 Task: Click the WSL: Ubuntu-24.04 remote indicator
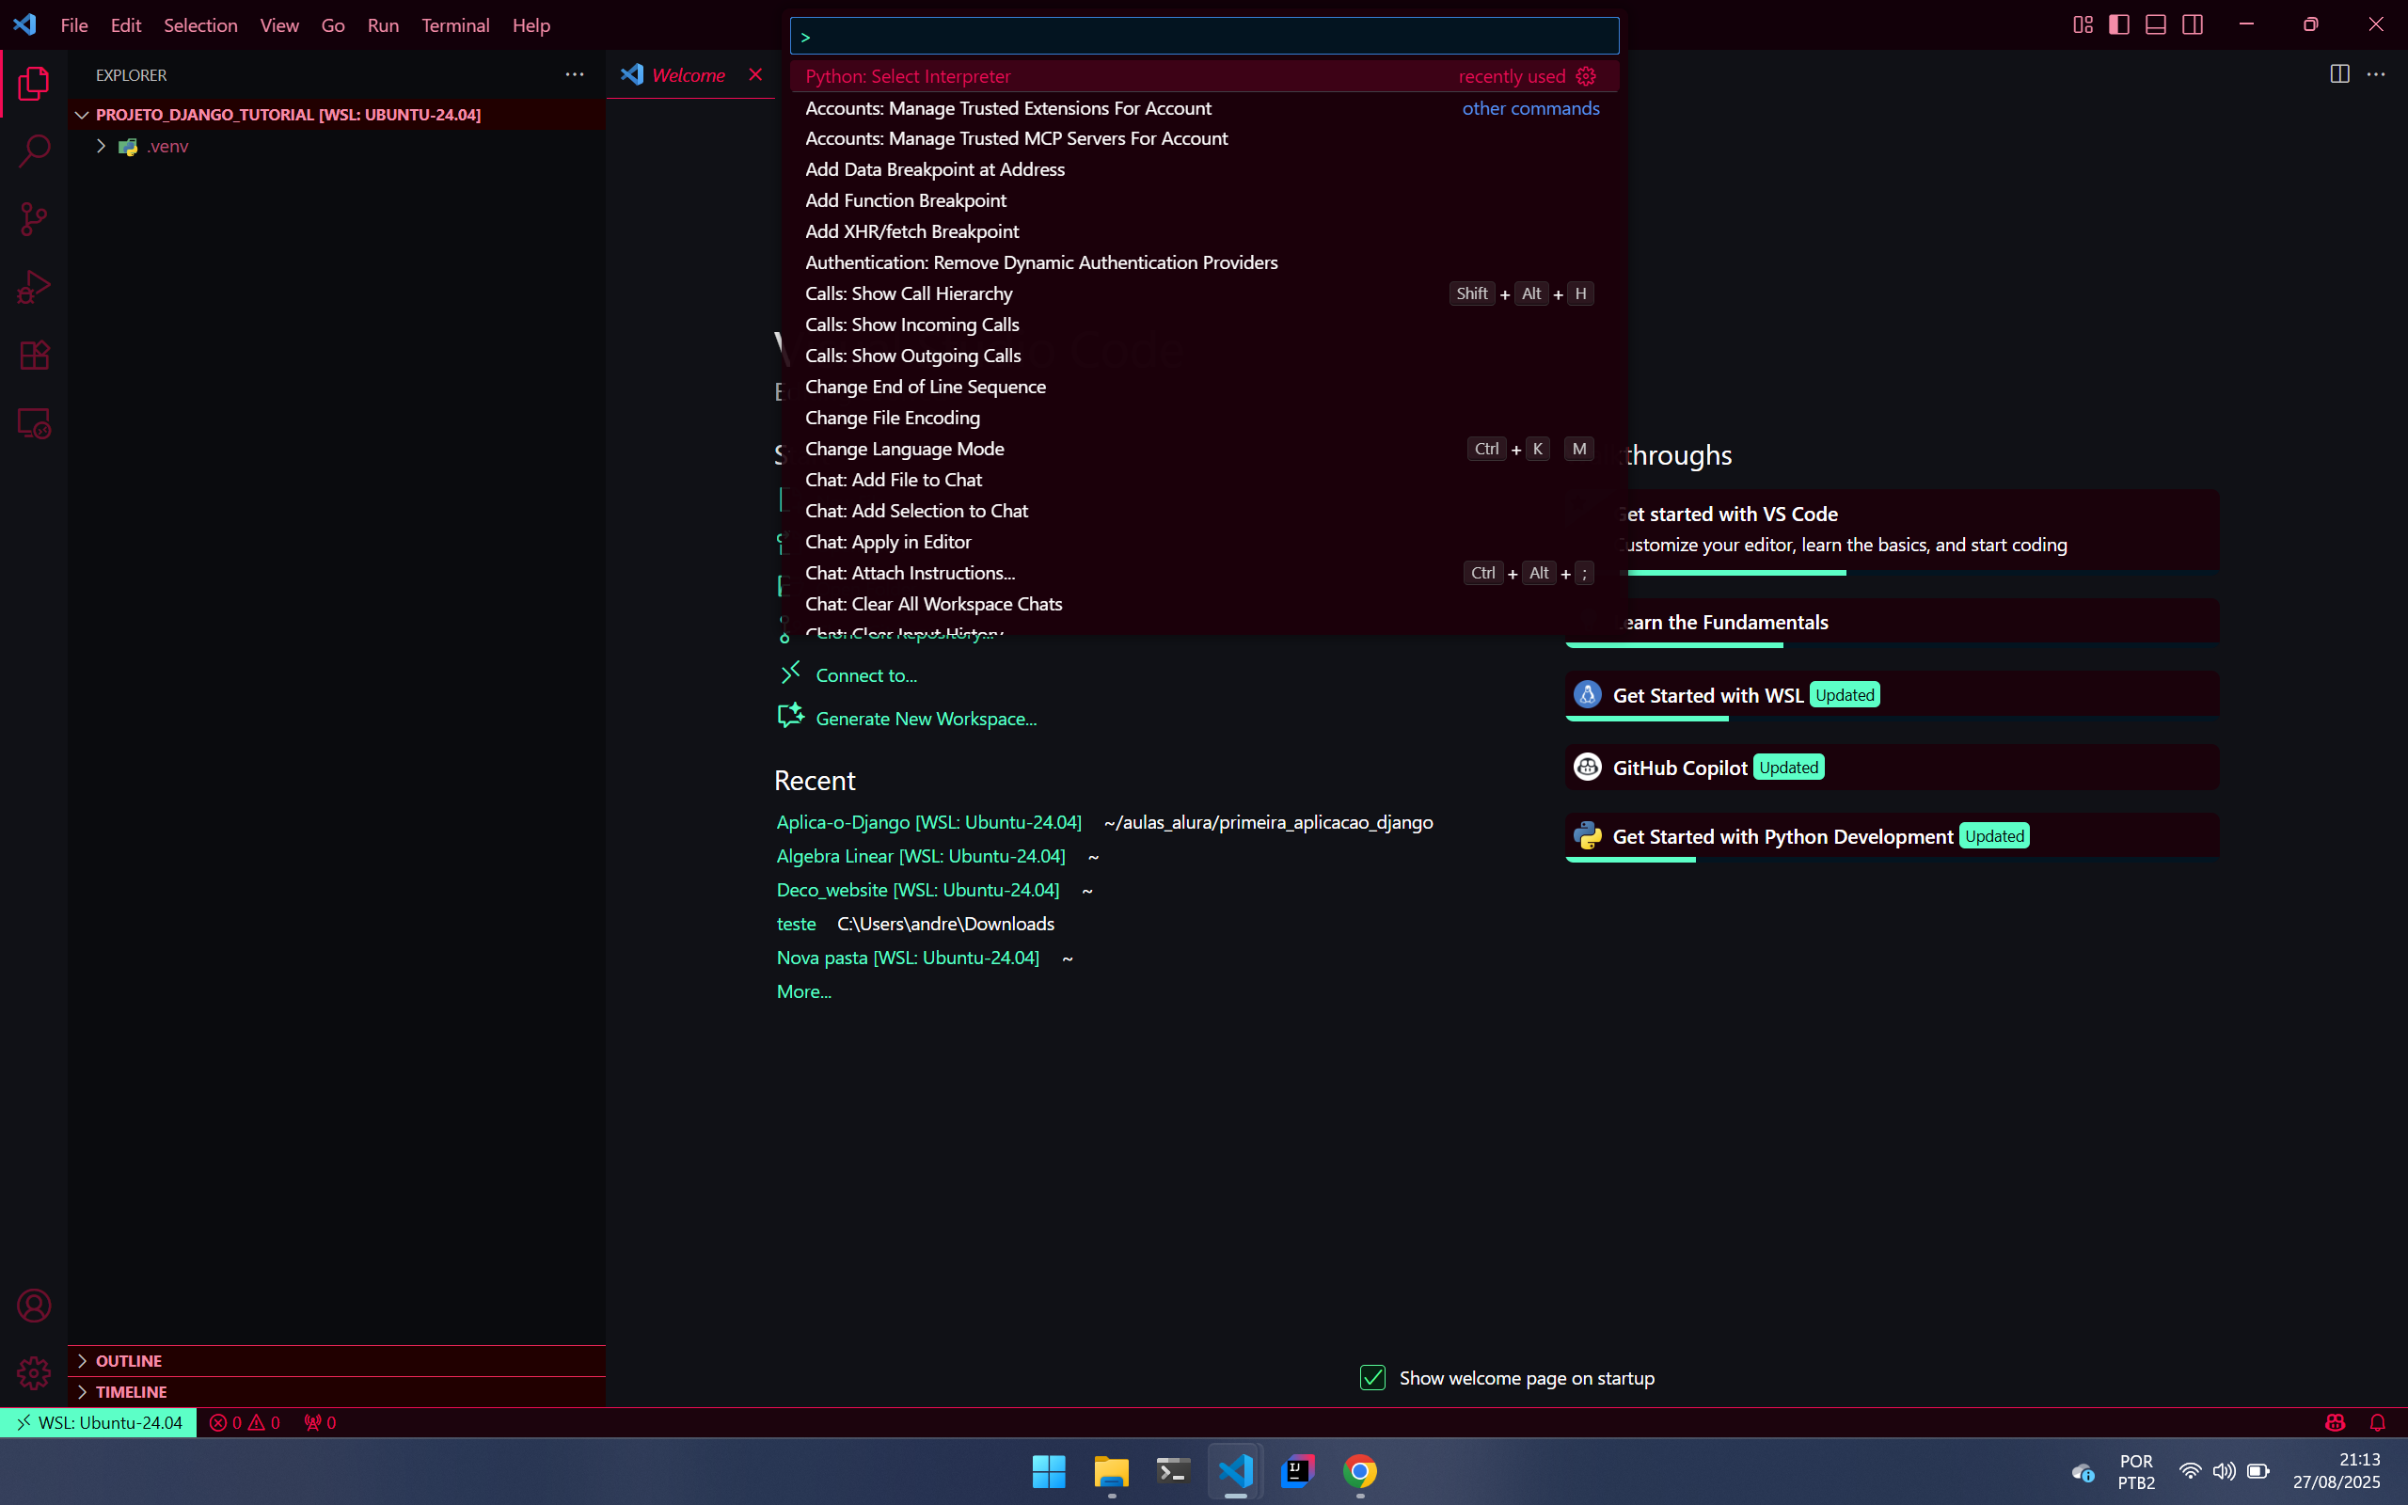pos(99,1422)
